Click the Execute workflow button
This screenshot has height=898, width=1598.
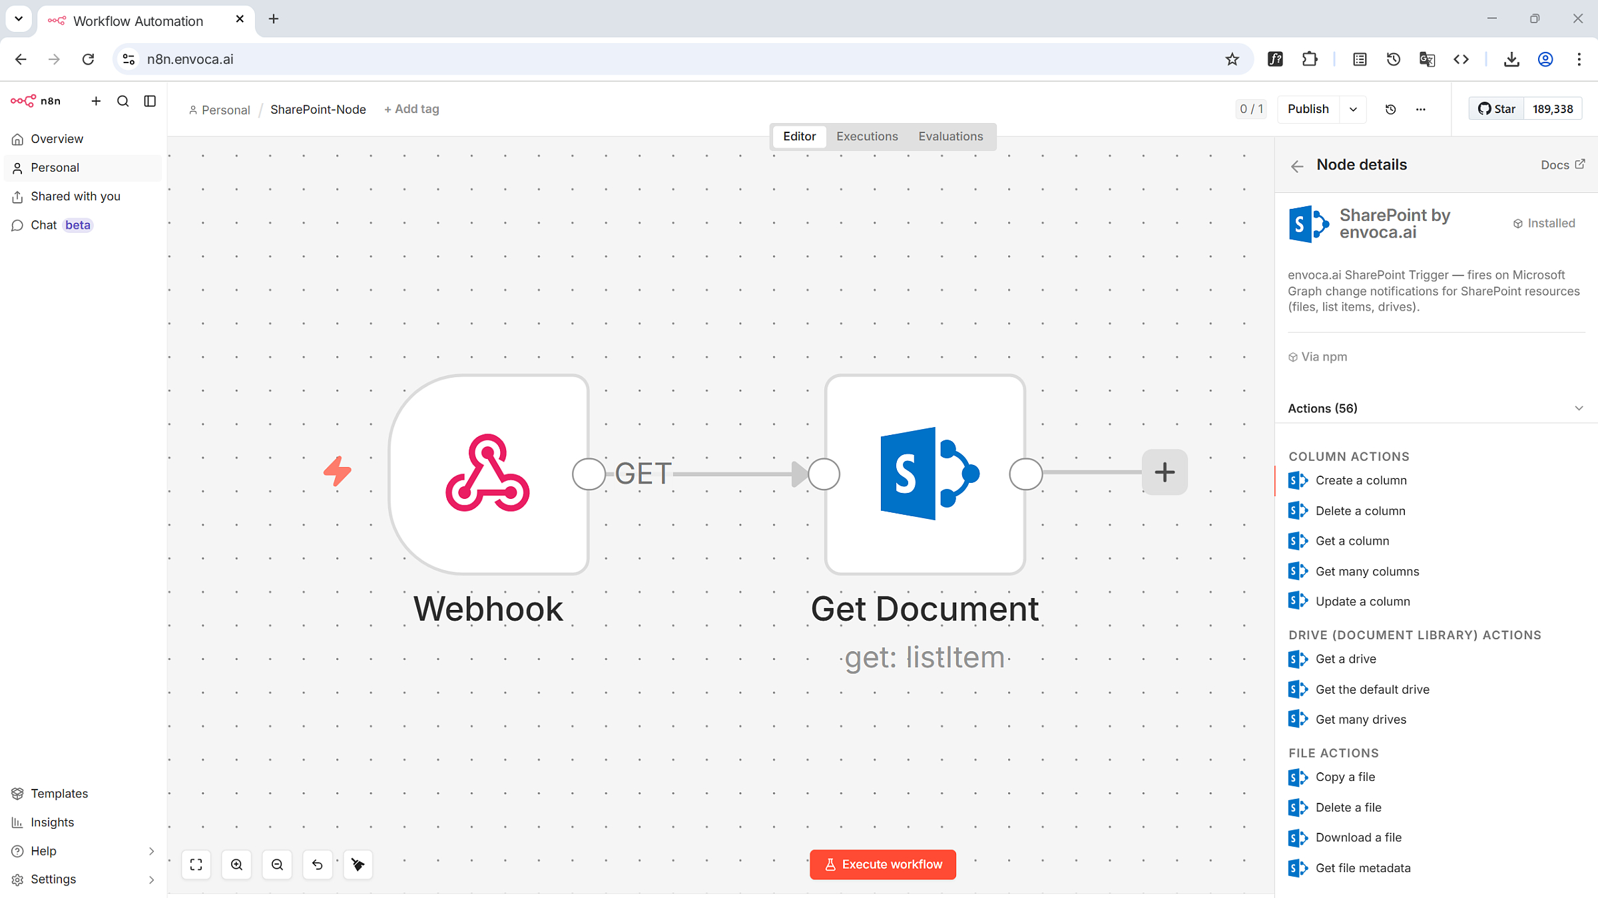(883, 864)
